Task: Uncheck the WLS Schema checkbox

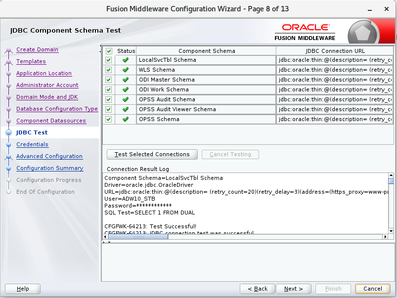Action: (x=109, y=70)
